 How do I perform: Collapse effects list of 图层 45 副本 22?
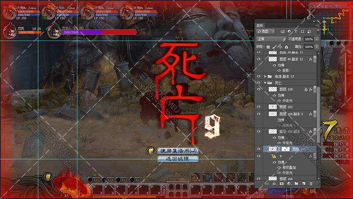[315, 59]
